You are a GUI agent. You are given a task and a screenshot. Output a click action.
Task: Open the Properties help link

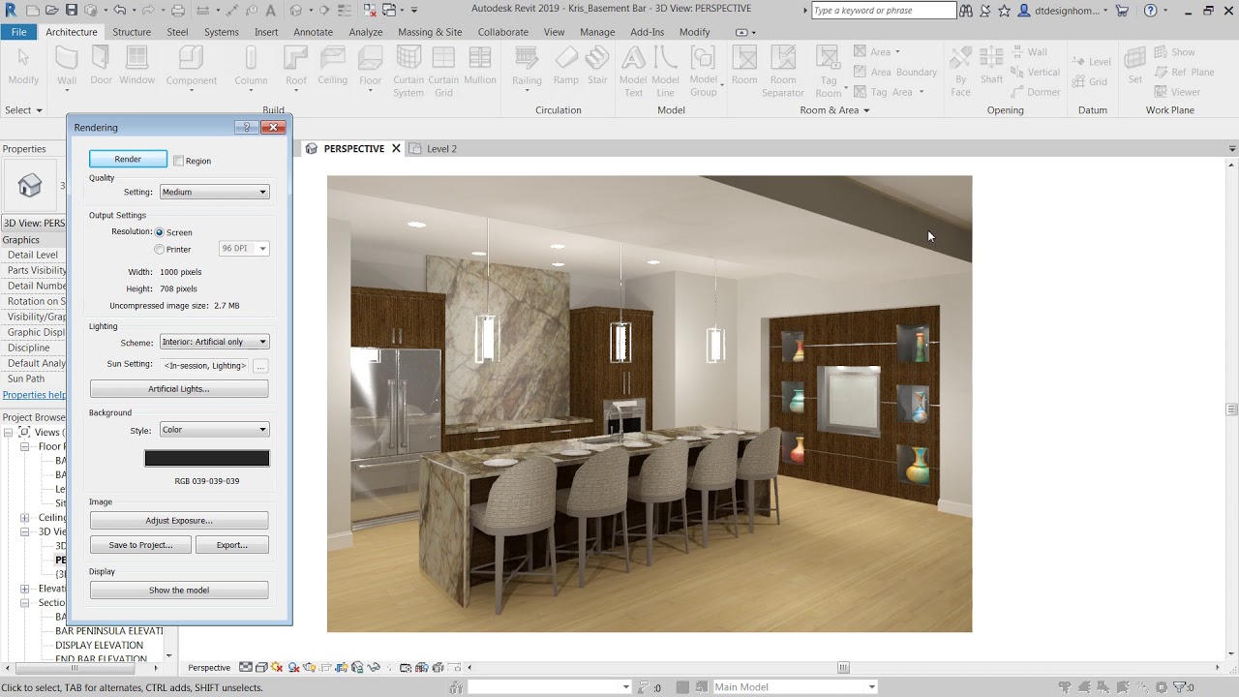(x=34, y=395)
